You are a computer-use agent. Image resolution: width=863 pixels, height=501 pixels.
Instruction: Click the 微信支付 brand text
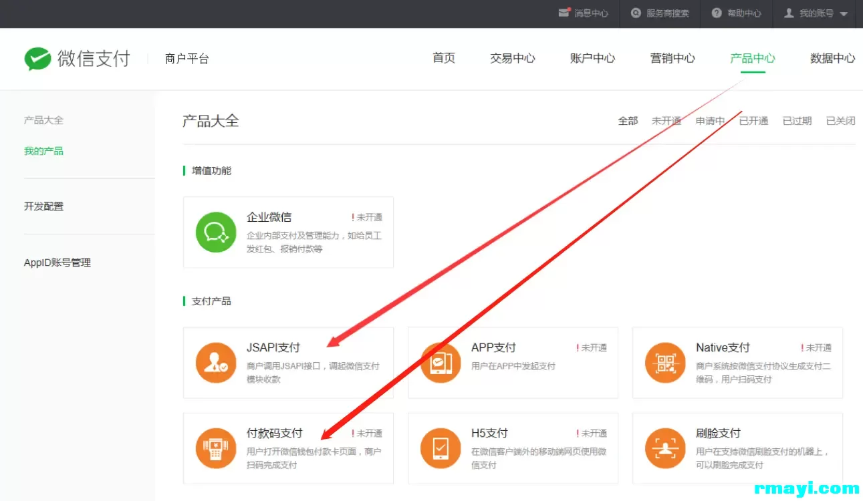coord(94,58)
